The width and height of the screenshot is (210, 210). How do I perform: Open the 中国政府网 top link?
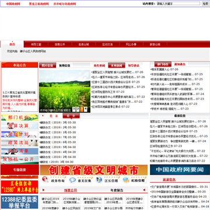[x=13, y=3]
